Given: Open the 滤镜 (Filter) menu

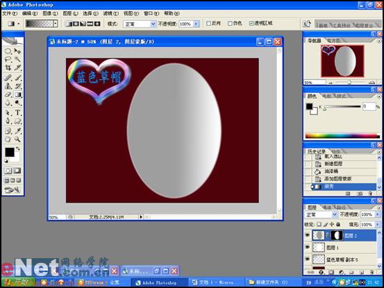Looking at the screenshot, I should [x=110, y=13].
